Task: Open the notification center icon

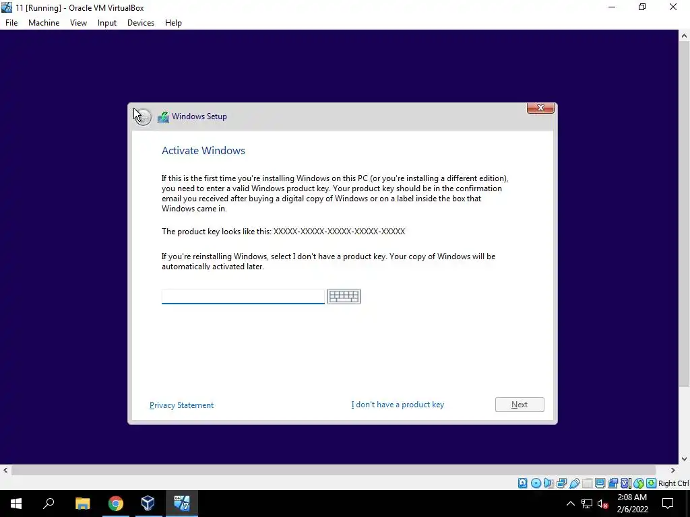Action: [x=668, y=504]
